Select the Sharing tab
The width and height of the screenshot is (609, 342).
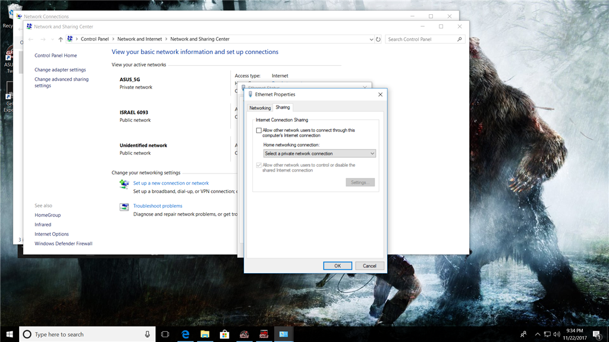[x=282, y=107]
